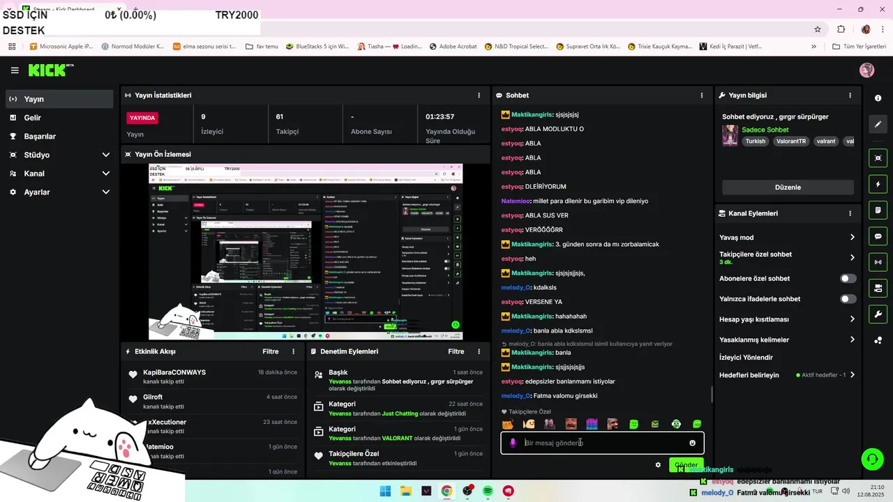Click the document icon in right toolbar

click(x=878, y=210)
